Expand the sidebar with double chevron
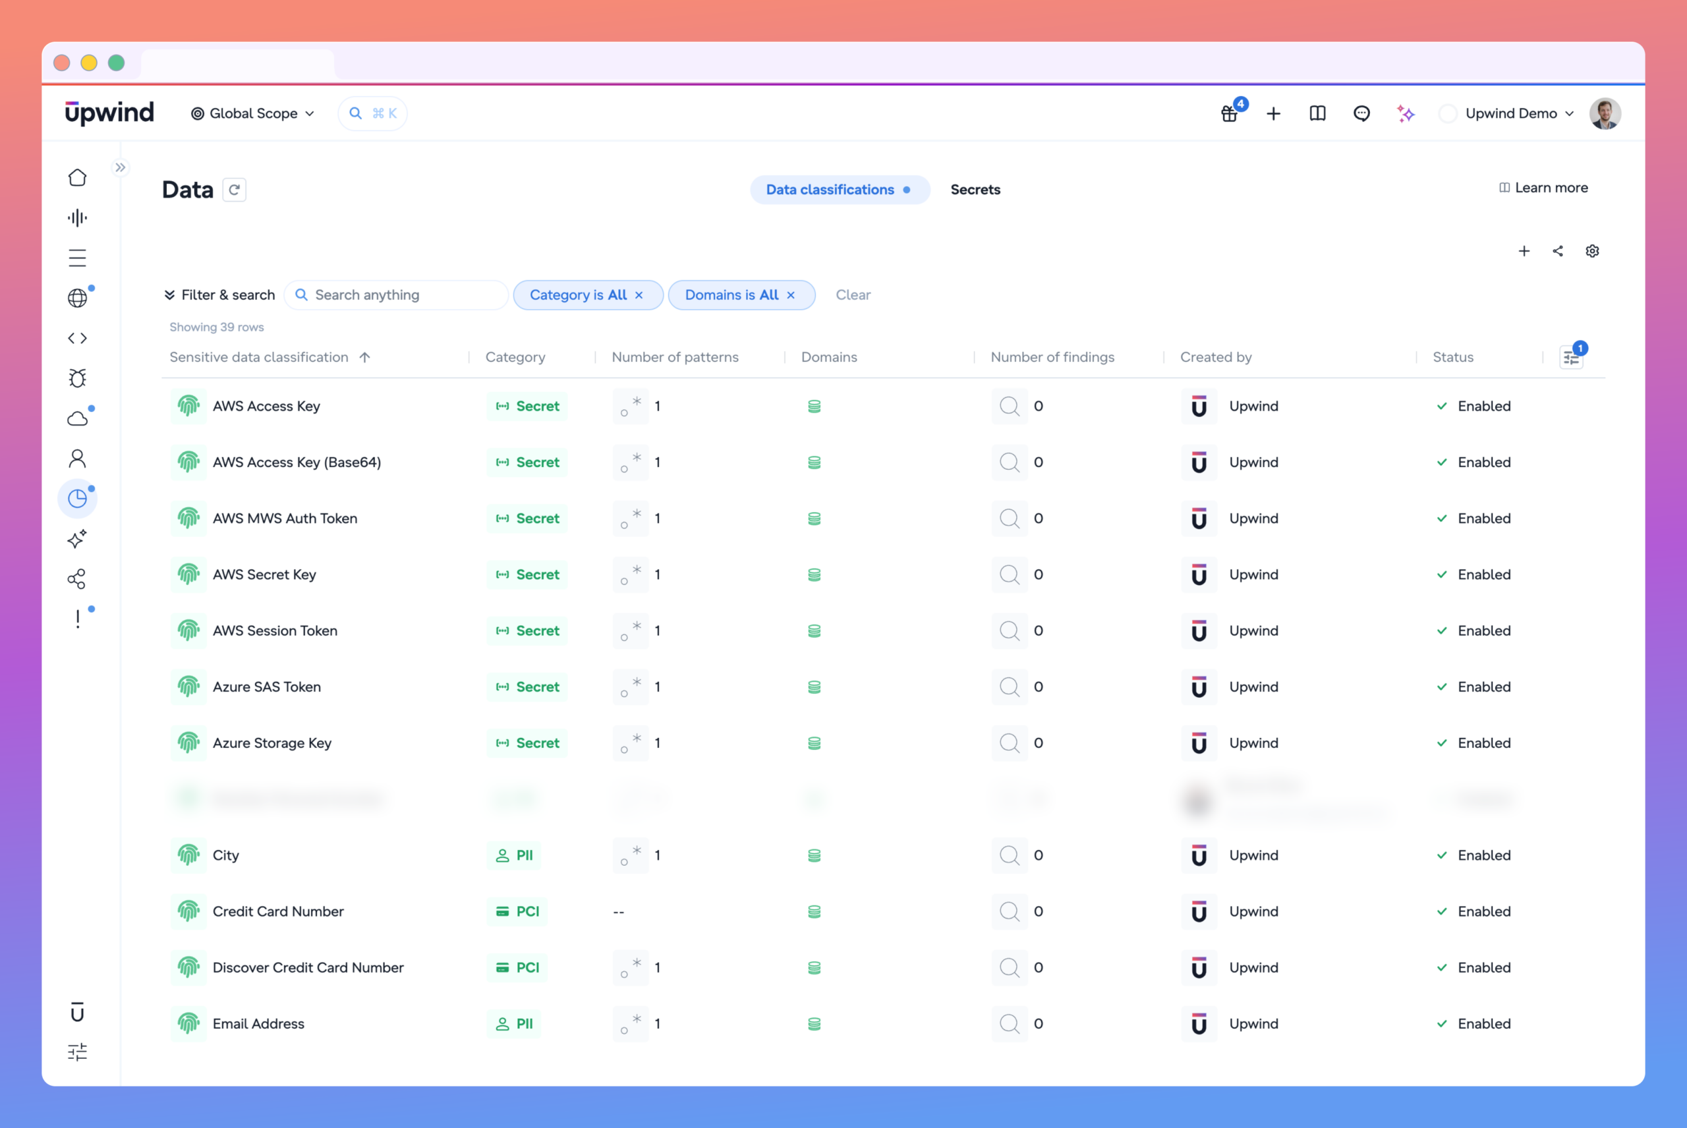 120,167
